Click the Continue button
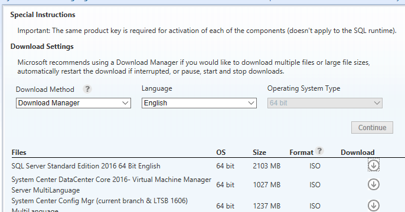The height and width of the screenshot is (212, 405). (372, 128)
